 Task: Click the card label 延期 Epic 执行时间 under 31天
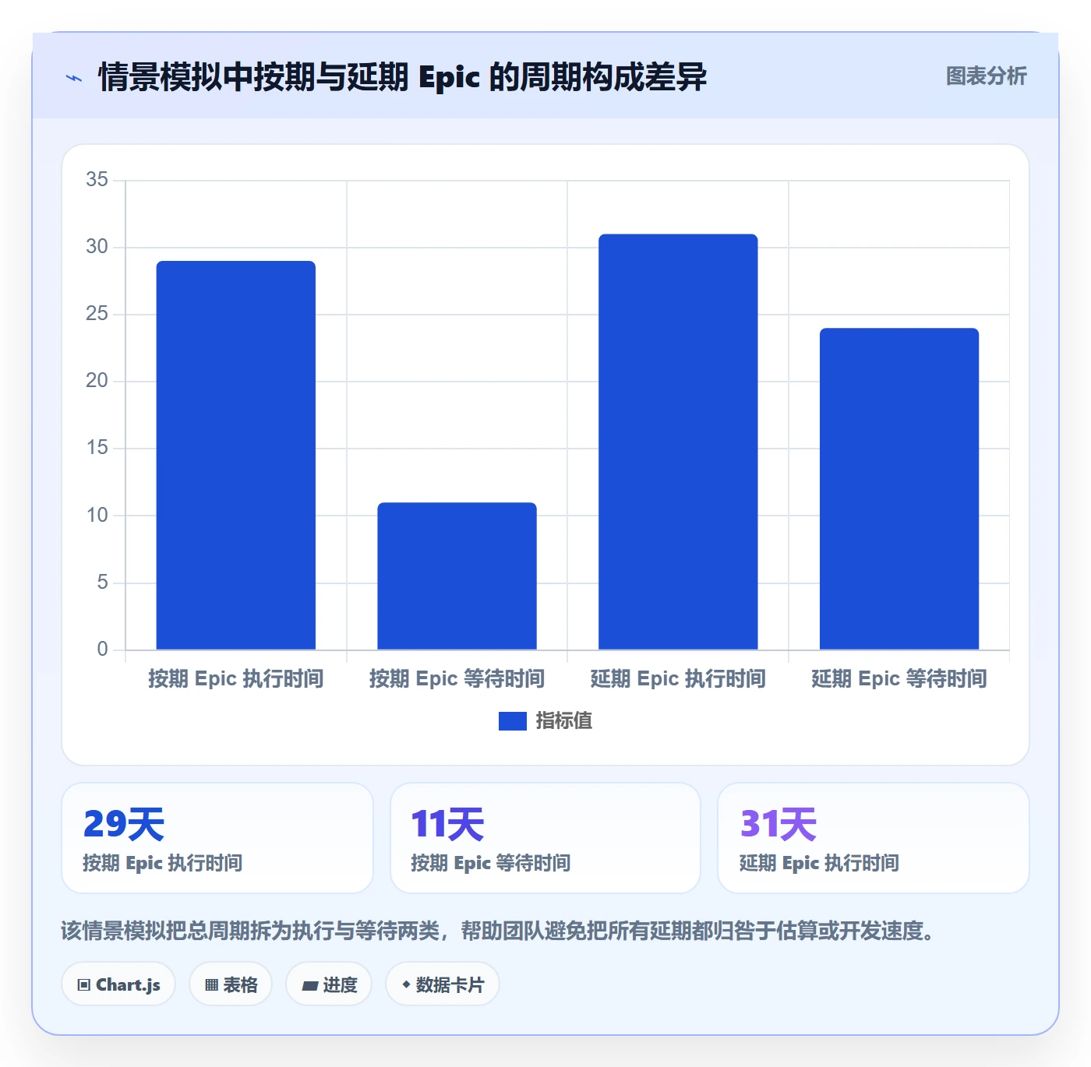coord(819,863)
